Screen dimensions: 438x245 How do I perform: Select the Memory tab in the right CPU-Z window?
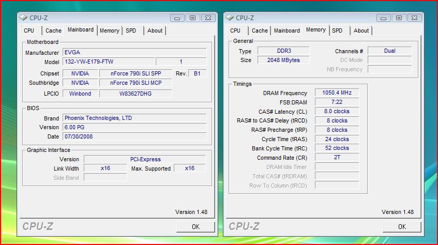[x=316, y=30]
